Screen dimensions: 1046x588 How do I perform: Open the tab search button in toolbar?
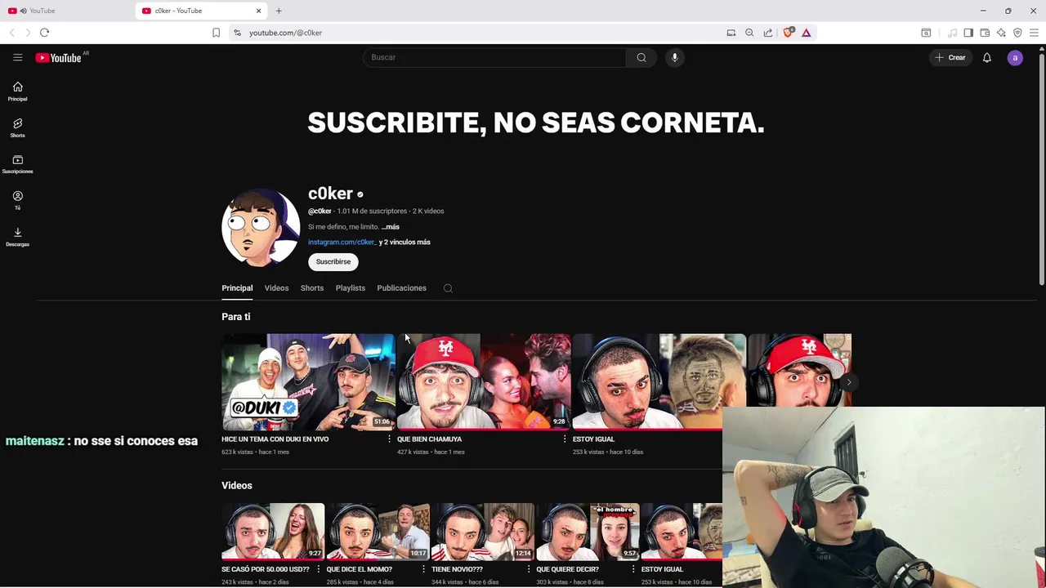point(926,33)
